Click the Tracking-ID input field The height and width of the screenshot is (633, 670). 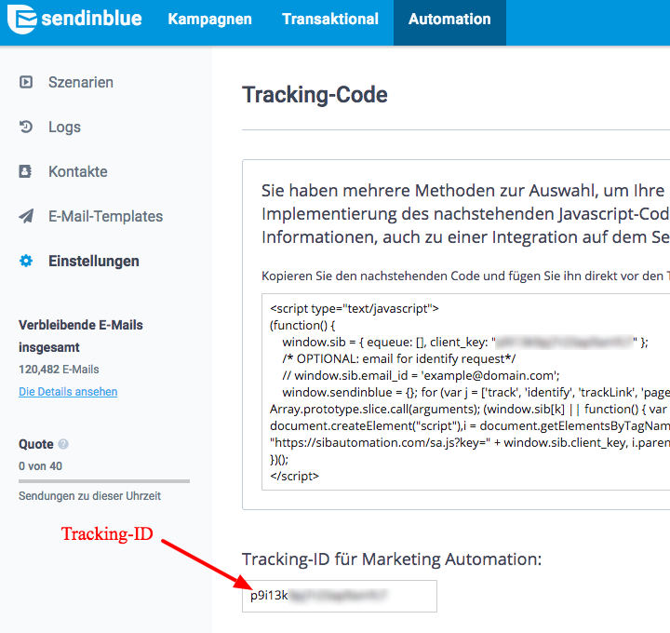pos(340,596)
